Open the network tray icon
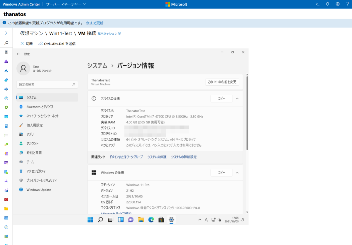The width and height of the screenshot is (352, 245). coord(213,220)
